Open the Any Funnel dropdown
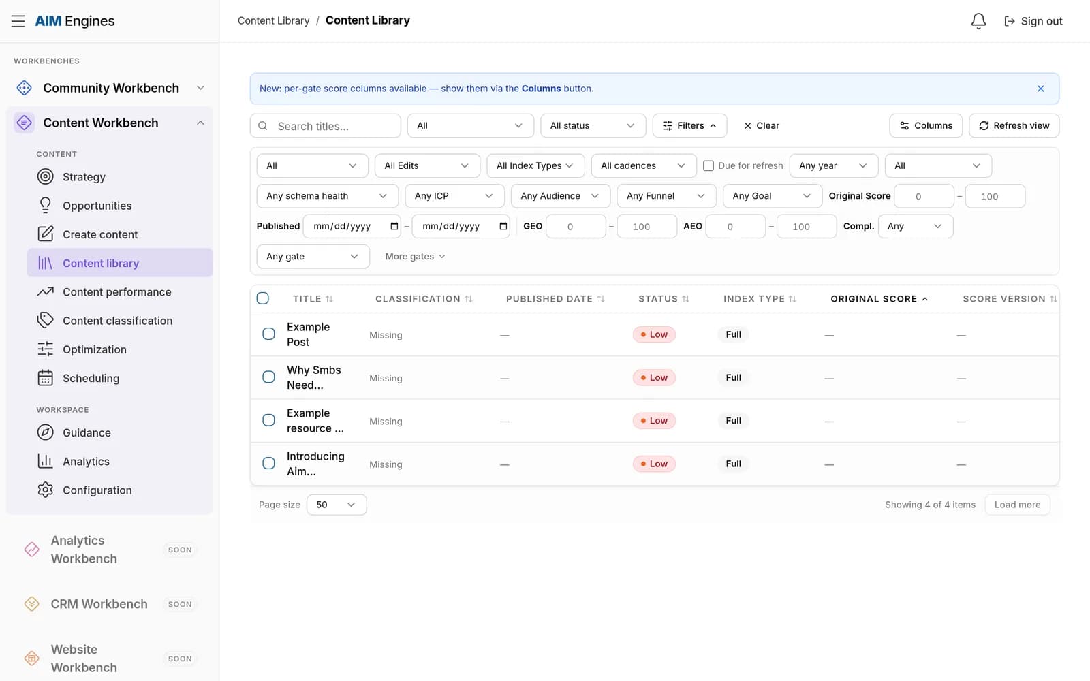Viewport: 1090px width, 681px height. click(666, 196)
